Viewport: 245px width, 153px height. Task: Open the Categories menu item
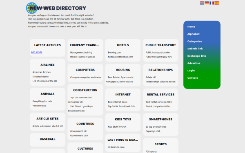point(194,41)
